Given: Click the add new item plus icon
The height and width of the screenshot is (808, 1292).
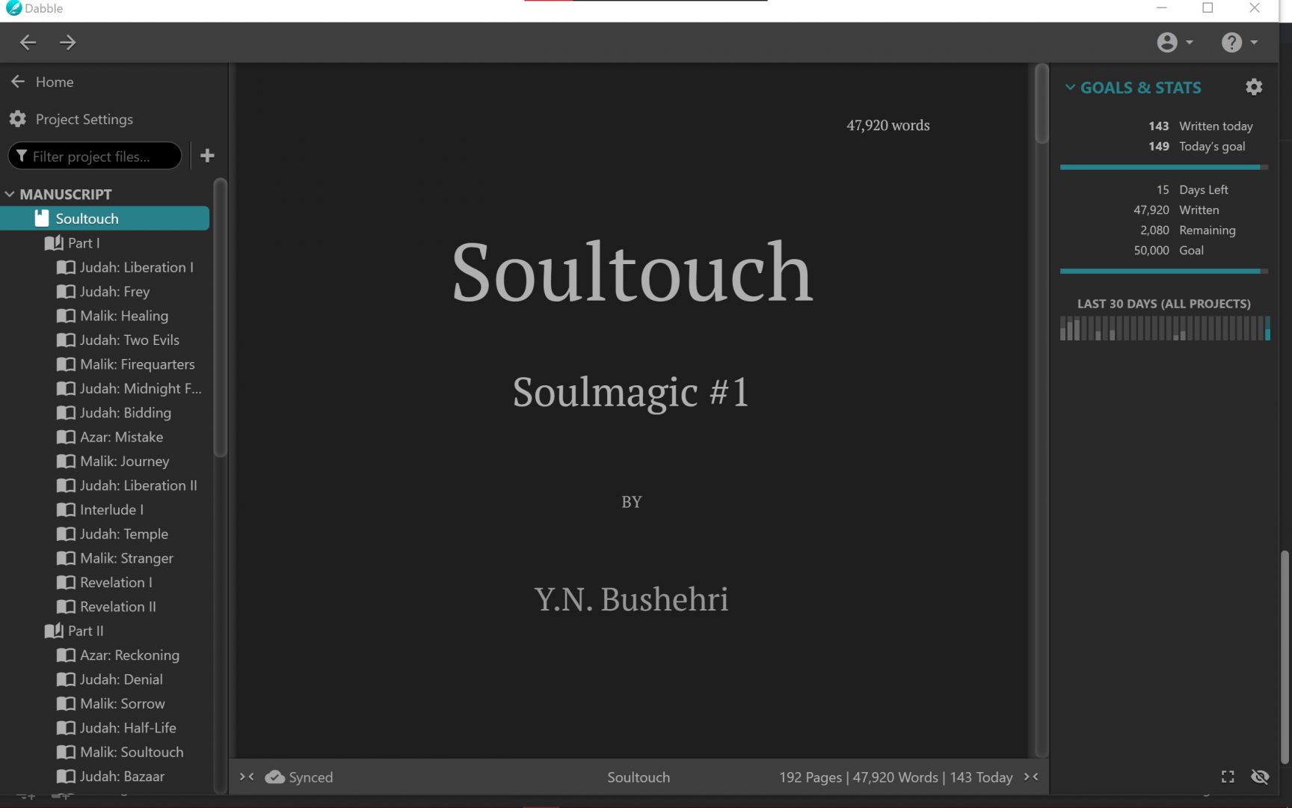Looking at the screenshot, I should [207, 156].
